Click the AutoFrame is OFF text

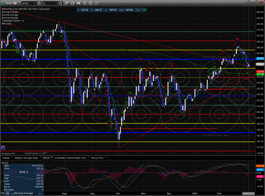pyautogui.click(x=36, y=153)
